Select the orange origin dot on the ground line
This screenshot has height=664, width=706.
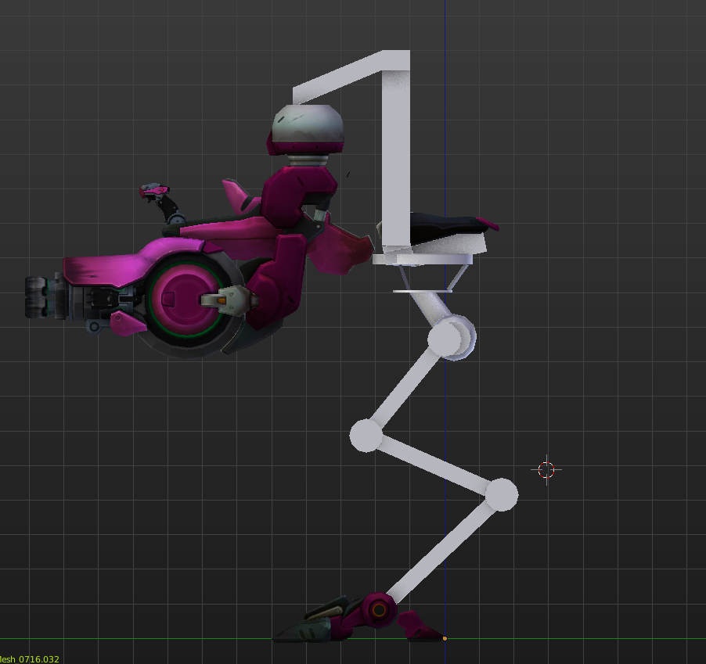tap(445, 638)
